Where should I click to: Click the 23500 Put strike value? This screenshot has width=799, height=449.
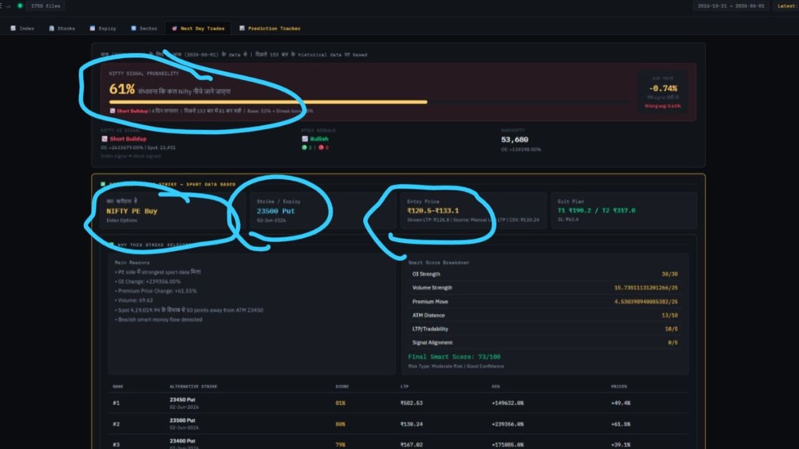point(276,211)
